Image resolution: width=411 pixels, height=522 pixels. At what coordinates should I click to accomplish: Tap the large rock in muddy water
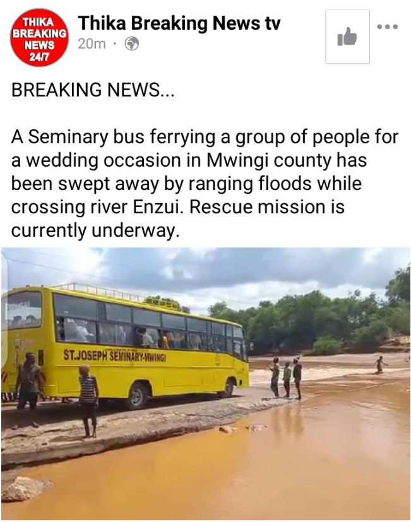(24, 489)
